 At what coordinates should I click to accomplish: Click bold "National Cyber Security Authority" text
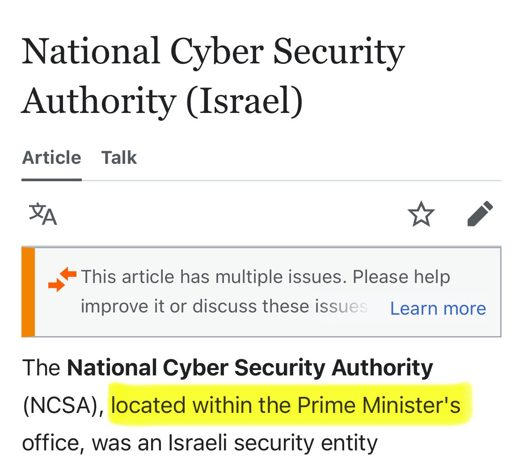250,368
